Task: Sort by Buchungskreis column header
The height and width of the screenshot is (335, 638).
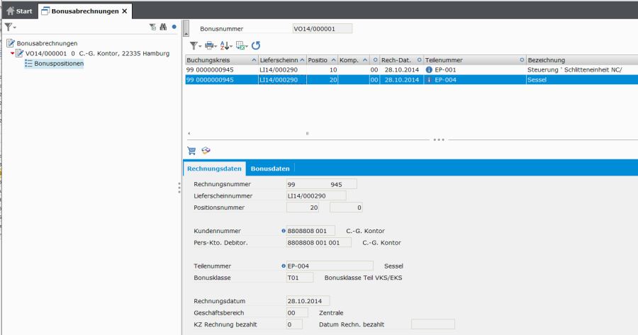Action: tap(220, 60)
